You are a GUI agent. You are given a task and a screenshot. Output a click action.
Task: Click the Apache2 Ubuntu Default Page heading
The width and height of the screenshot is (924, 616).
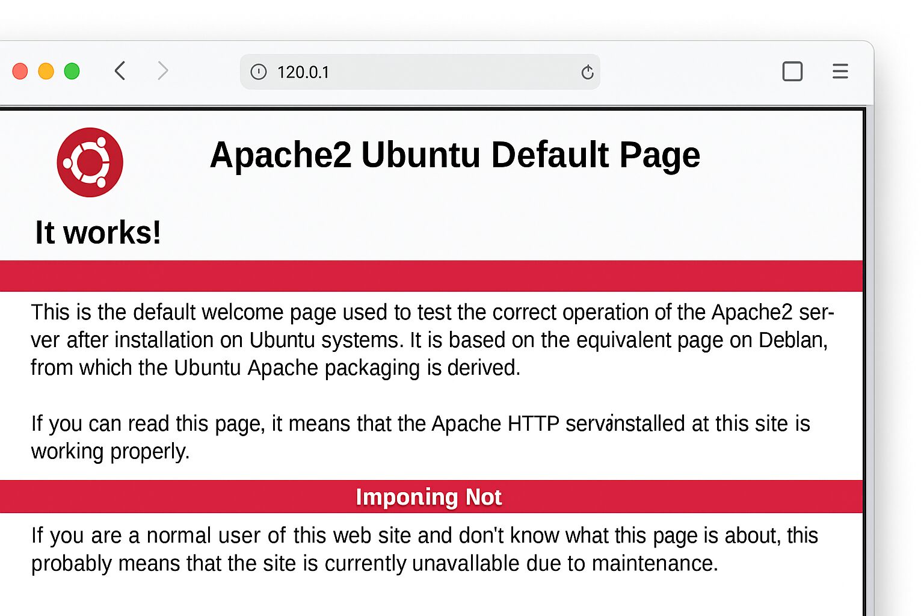pos(455,155)
